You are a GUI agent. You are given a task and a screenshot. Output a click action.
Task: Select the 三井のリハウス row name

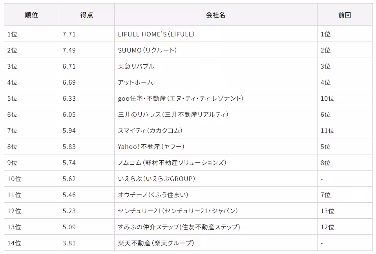173,114
